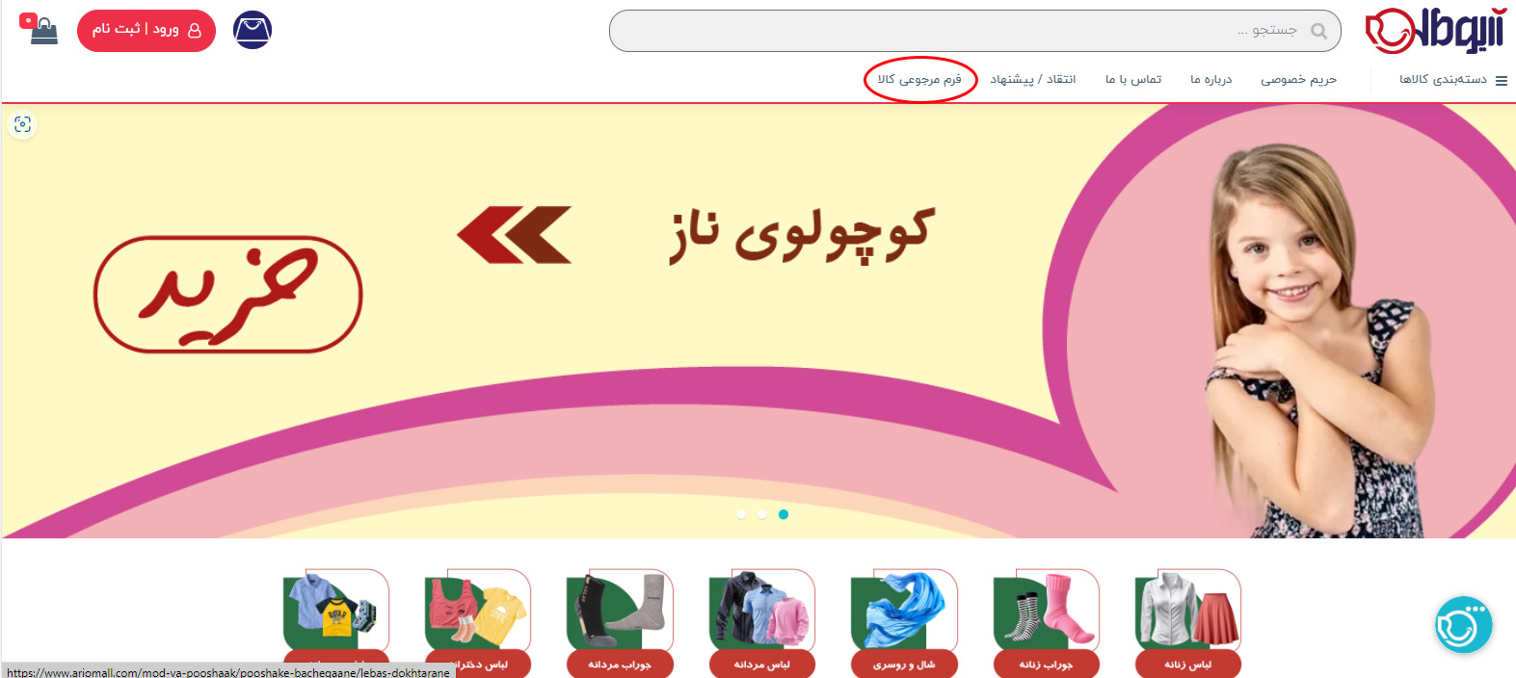Open the About Us menu item (درباره ما)
The image size is (1516, 678).
[x=1210, y=80]
